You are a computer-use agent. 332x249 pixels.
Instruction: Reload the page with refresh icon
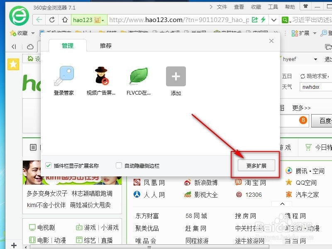52,20
